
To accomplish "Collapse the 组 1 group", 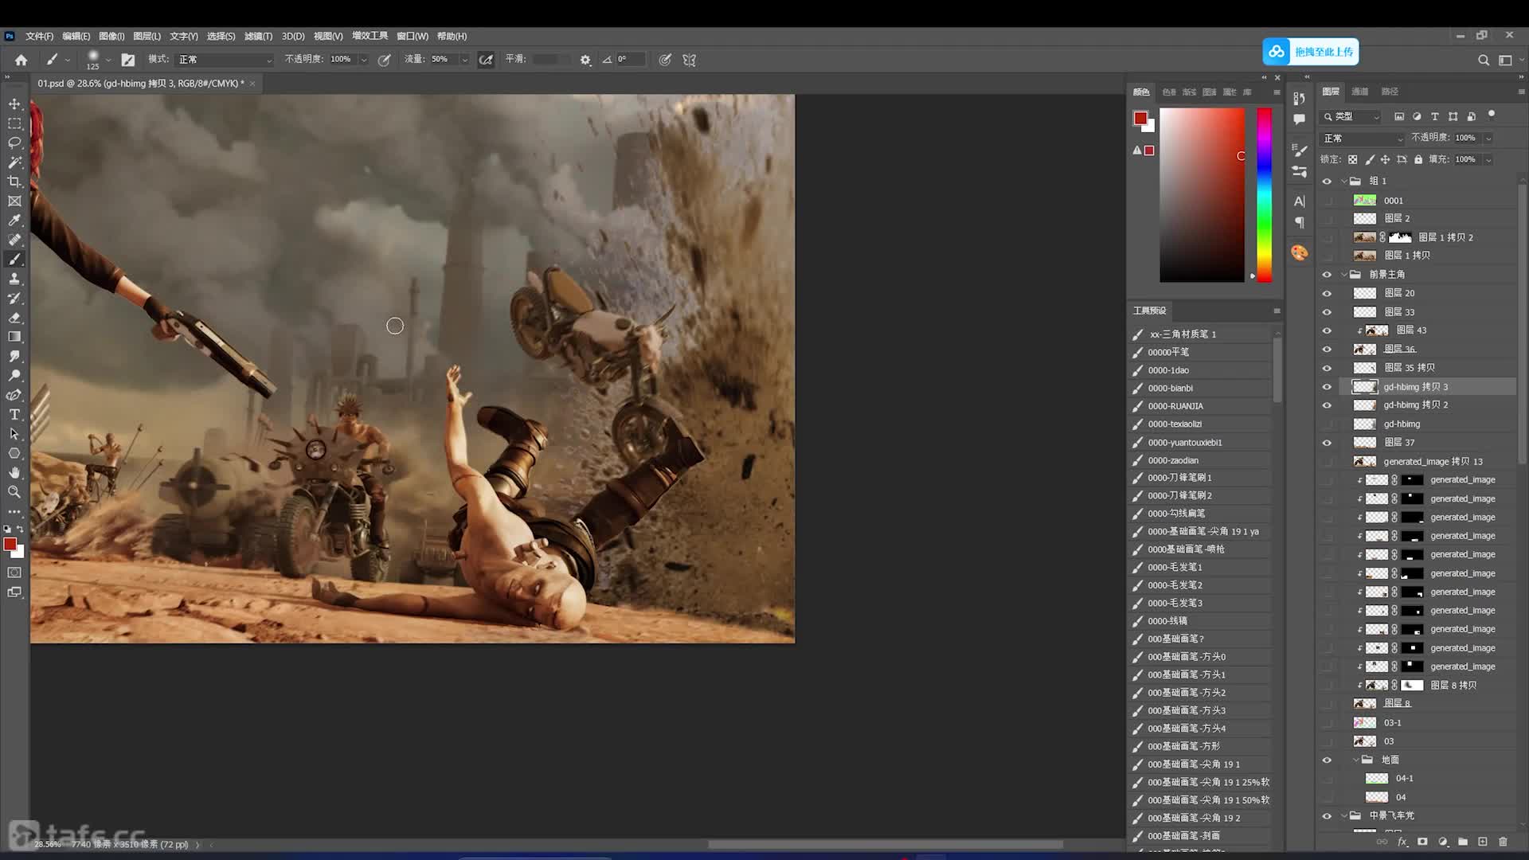I will [x=1344, y=182].
